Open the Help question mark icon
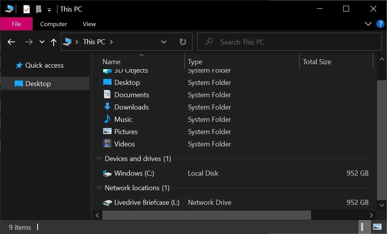Screen dimensions: 387x234 [x=380, y=24]
